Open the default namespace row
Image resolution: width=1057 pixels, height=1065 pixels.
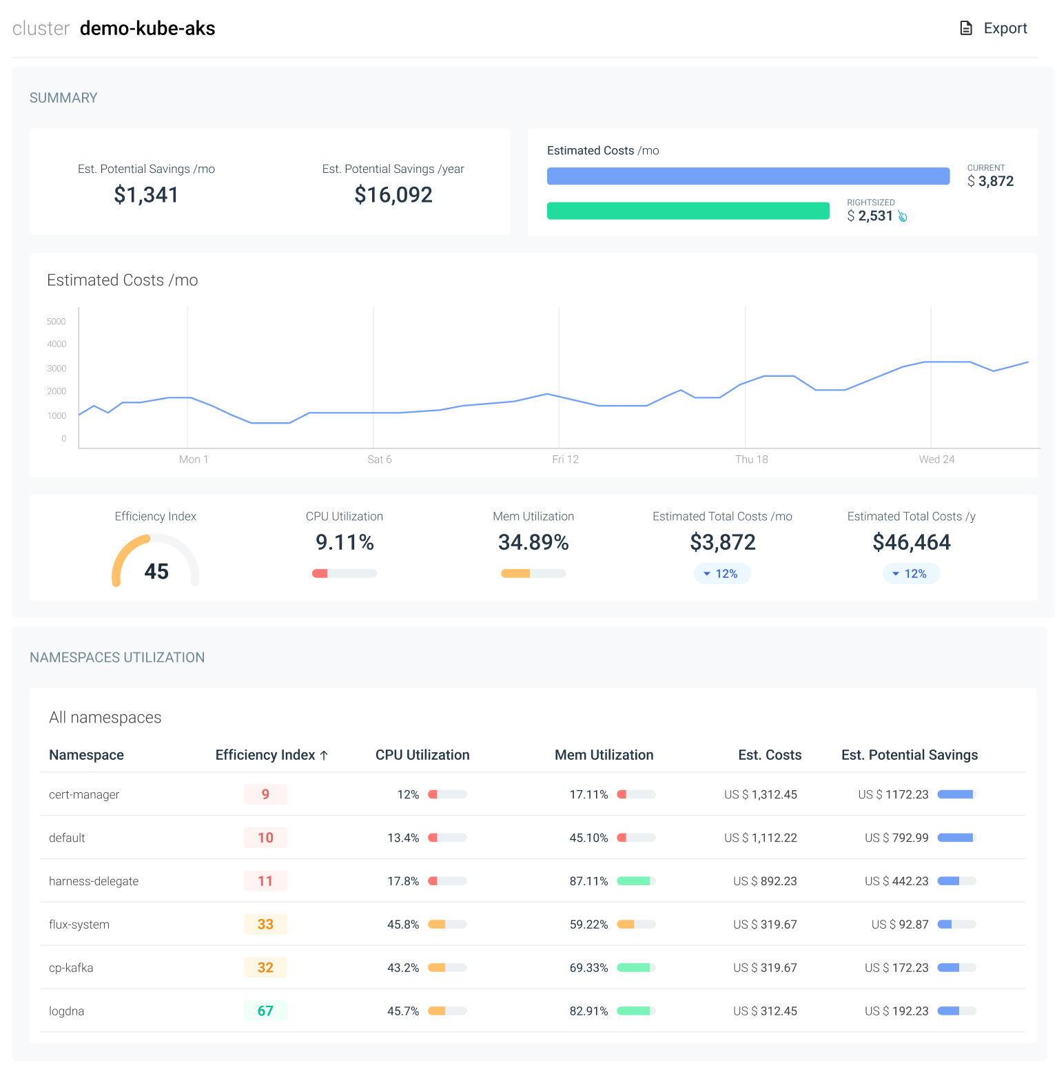533,838
